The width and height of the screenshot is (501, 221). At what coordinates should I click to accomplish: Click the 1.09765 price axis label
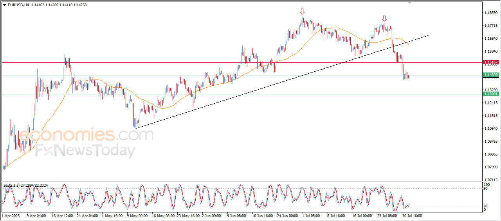pos(490,141)
